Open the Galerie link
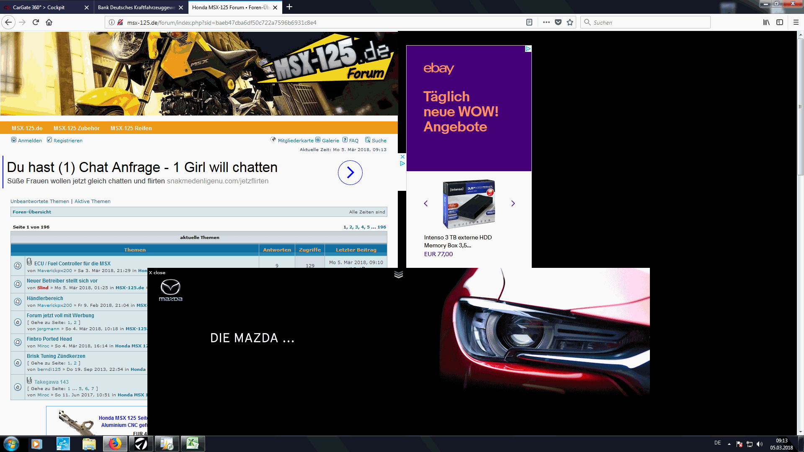804x452 pixels. coord(330,141)
